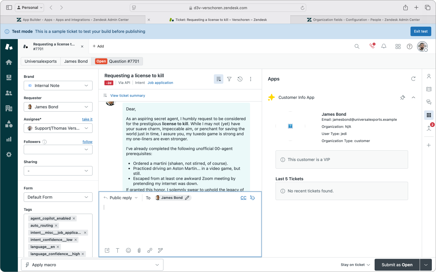Select the Universalexports organization tab
436x272 pixels.
click(x=41, y=61)
